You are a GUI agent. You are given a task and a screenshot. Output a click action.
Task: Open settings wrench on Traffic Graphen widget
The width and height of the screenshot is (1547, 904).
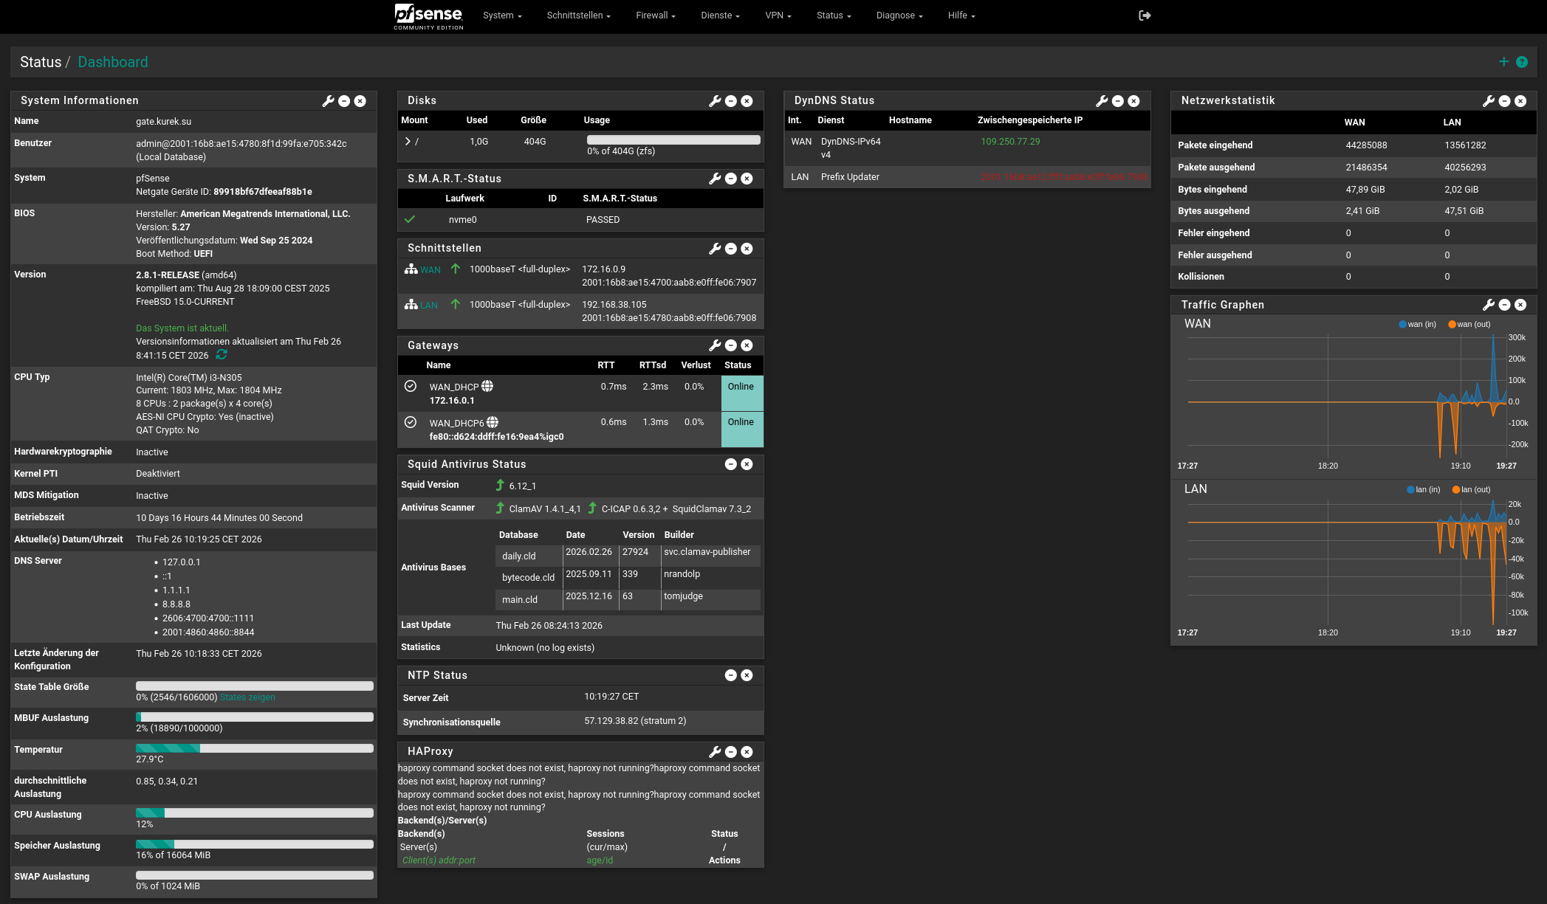[1488, 305]
